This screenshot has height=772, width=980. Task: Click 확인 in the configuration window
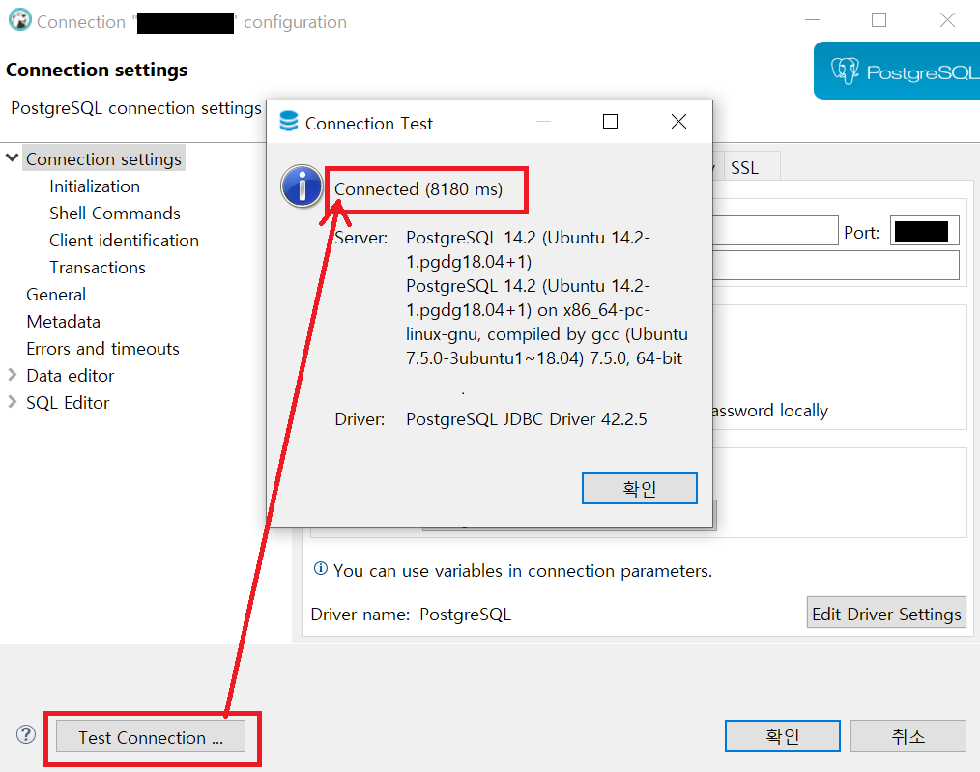click(782, 736)
